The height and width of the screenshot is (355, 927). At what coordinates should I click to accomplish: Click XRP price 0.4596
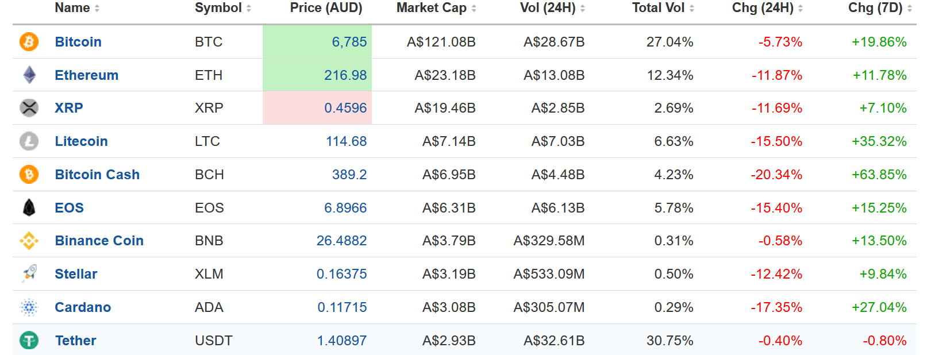point(345,108)
